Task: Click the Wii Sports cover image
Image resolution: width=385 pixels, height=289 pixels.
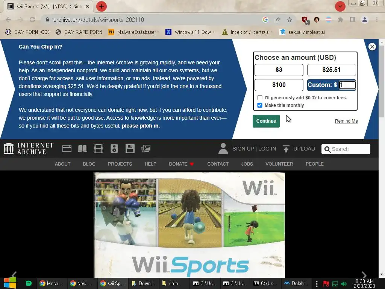Action: pyautogui.click(x=189, y=225)
